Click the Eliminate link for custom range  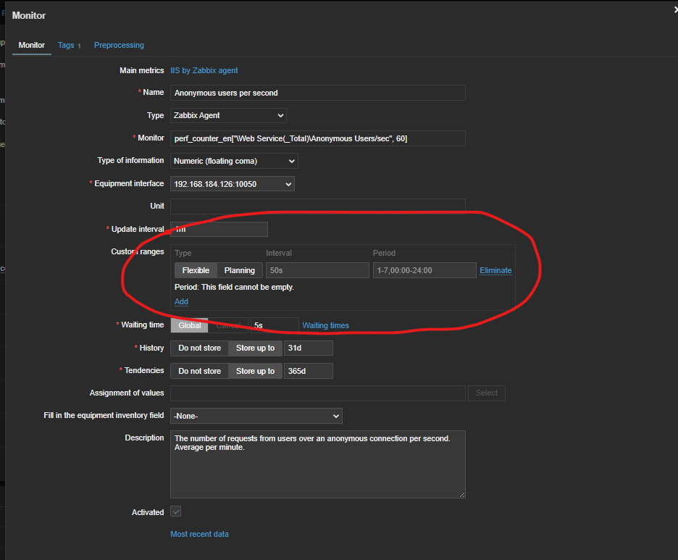click(x=495, y=270)
